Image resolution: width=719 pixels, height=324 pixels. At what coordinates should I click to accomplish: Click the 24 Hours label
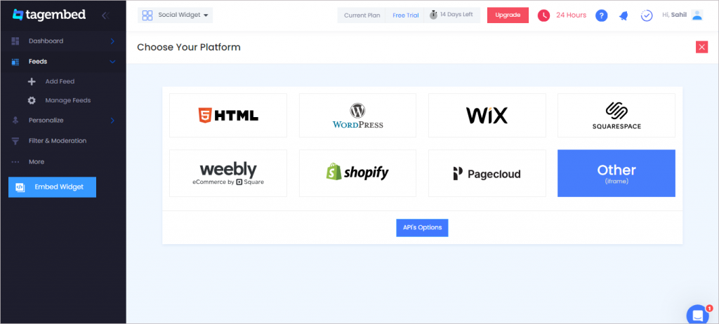click(x=571, y=15)
